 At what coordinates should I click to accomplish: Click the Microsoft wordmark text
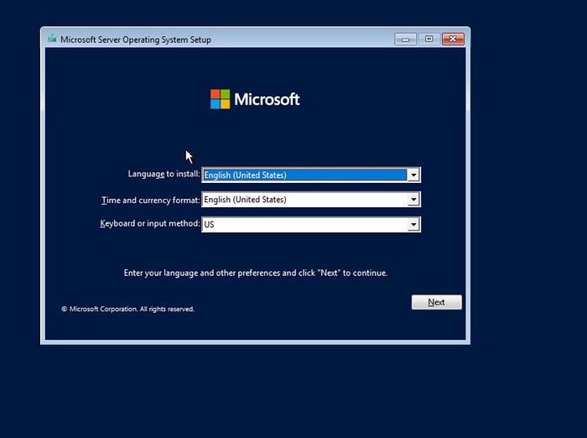[267, 99]
